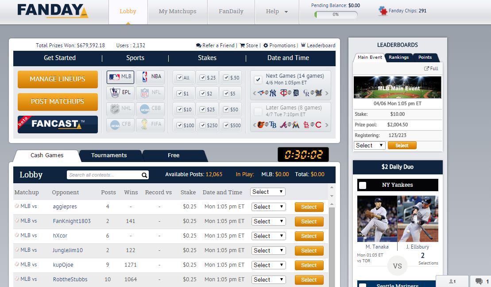Screen dimensions: 491x287
Task: Click the Store cart icon
Action: pyautogui.click(x=242, y=45)
